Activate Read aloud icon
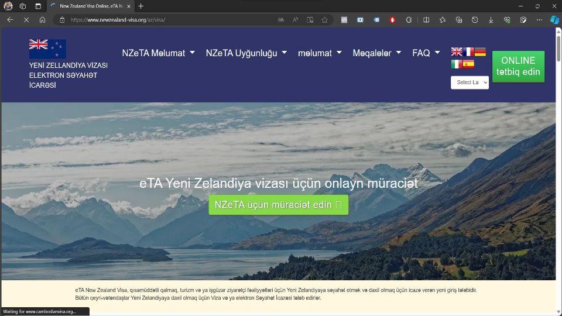The image size is (562, 316). coord(295,20)
